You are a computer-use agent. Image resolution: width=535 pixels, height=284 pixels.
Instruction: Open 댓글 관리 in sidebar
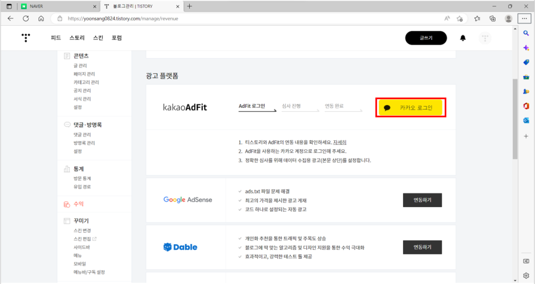(x=82, y=135)
